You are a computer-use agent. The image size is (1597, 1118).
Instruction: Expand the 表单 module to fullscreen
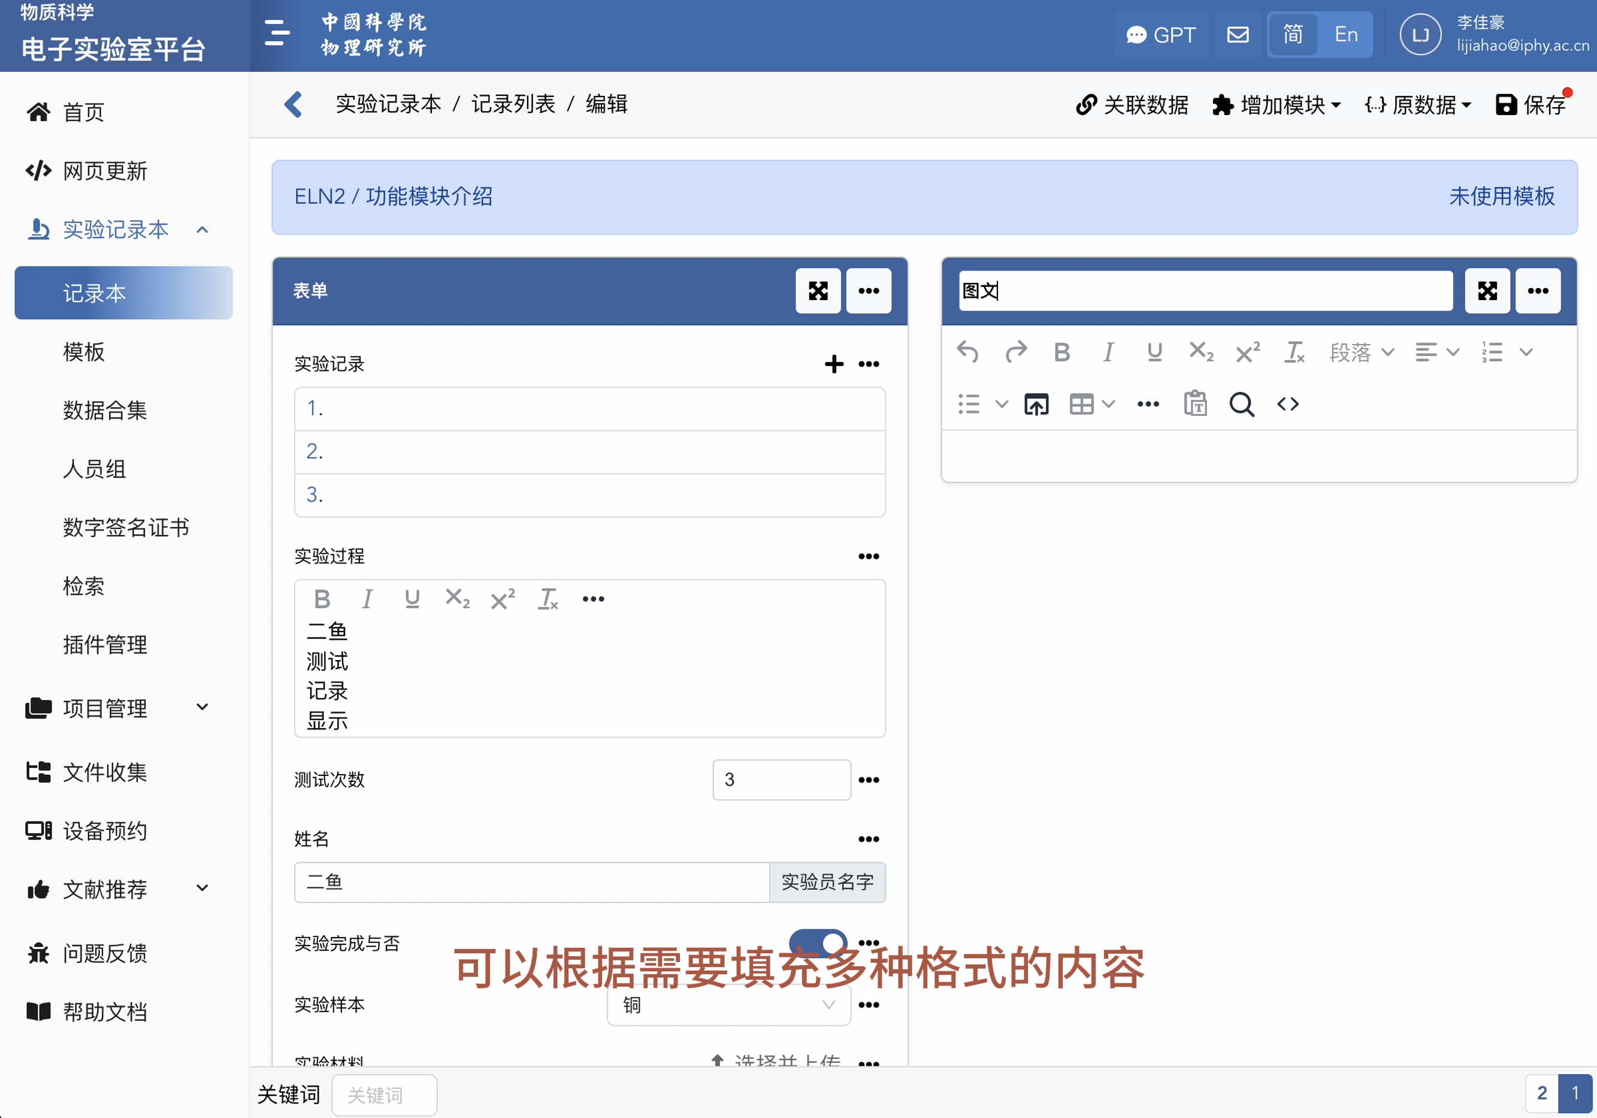(x=818, y=291)
